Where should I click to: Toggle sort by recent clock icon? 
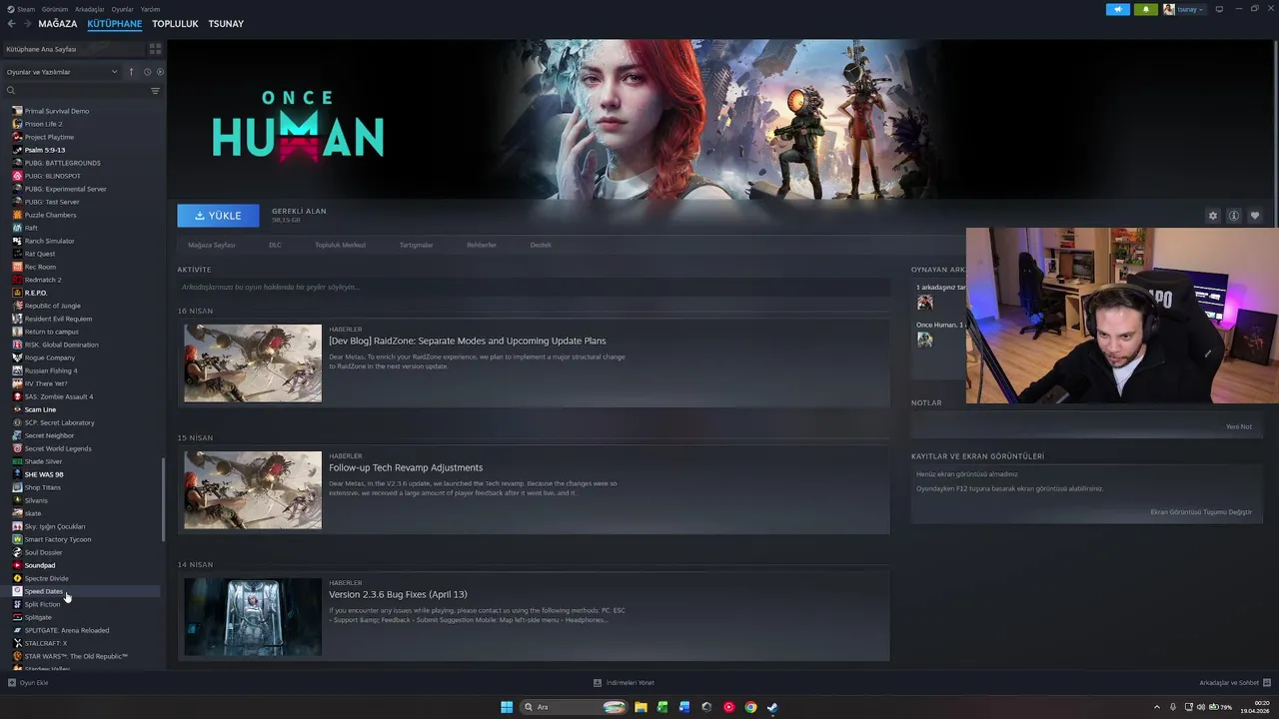pyautogui.click(x=147, y=72)
